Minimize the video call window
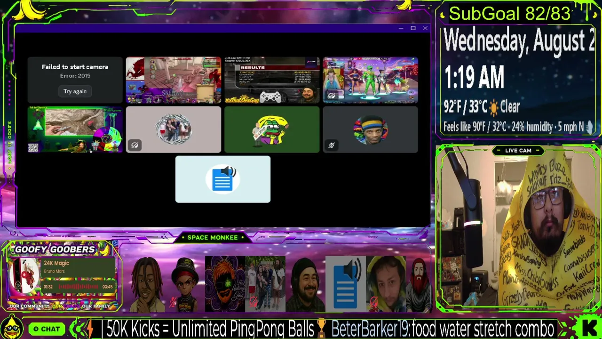This screenshot has height=339, width=602. (401, 28)
